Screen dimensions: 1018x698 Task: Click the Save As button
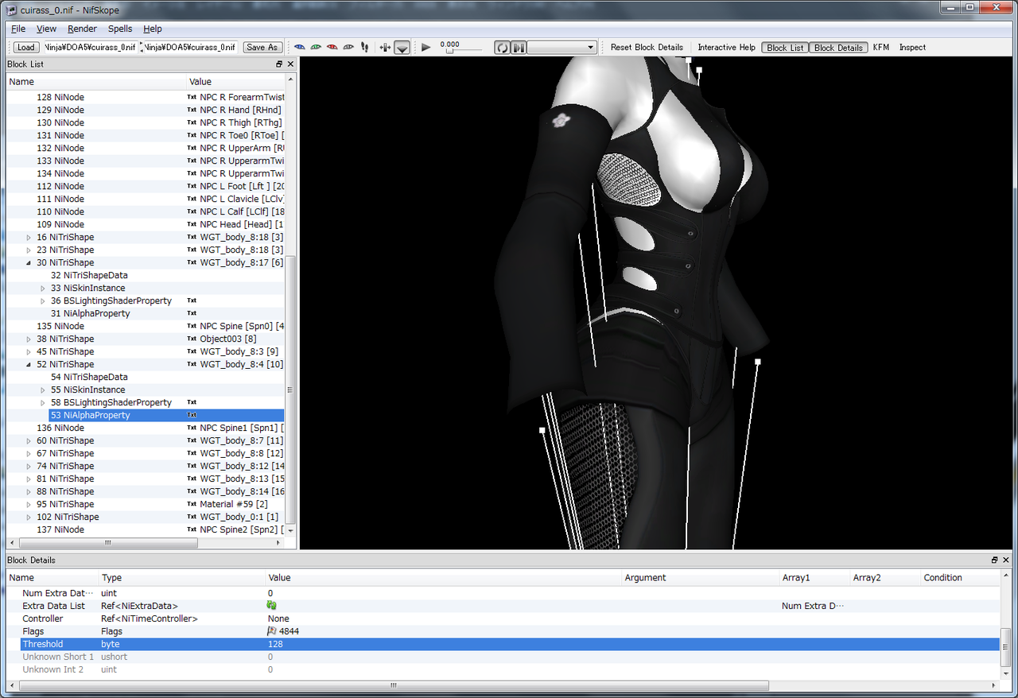262,48
